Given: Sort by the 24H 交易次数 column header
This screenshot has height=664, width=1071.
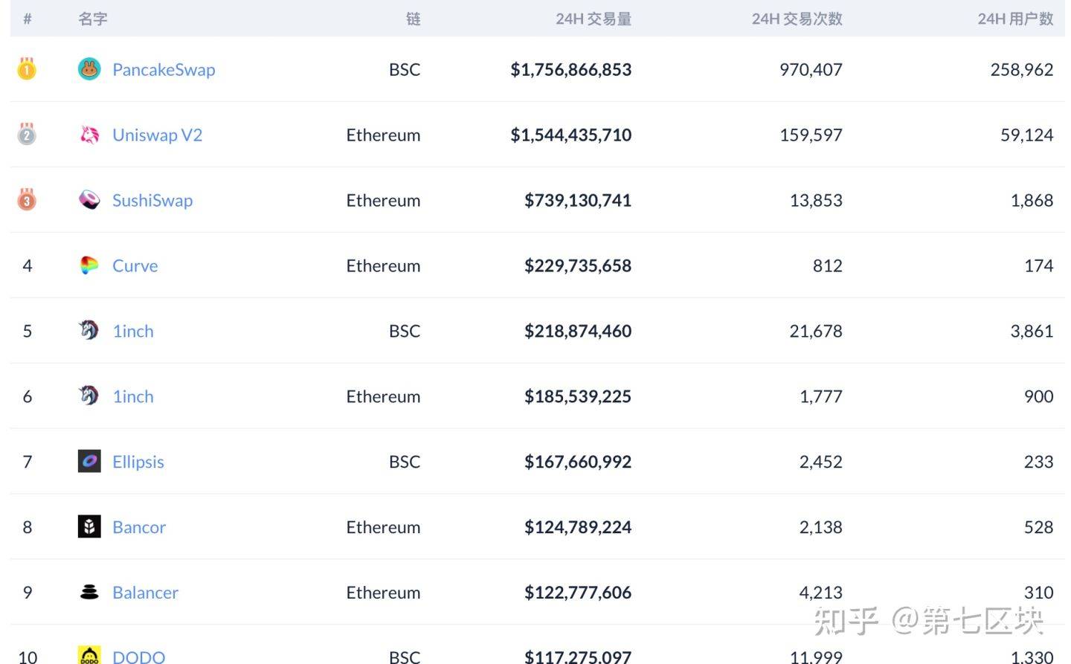Looking at the screenshot, I should click(x=797, y=19).
